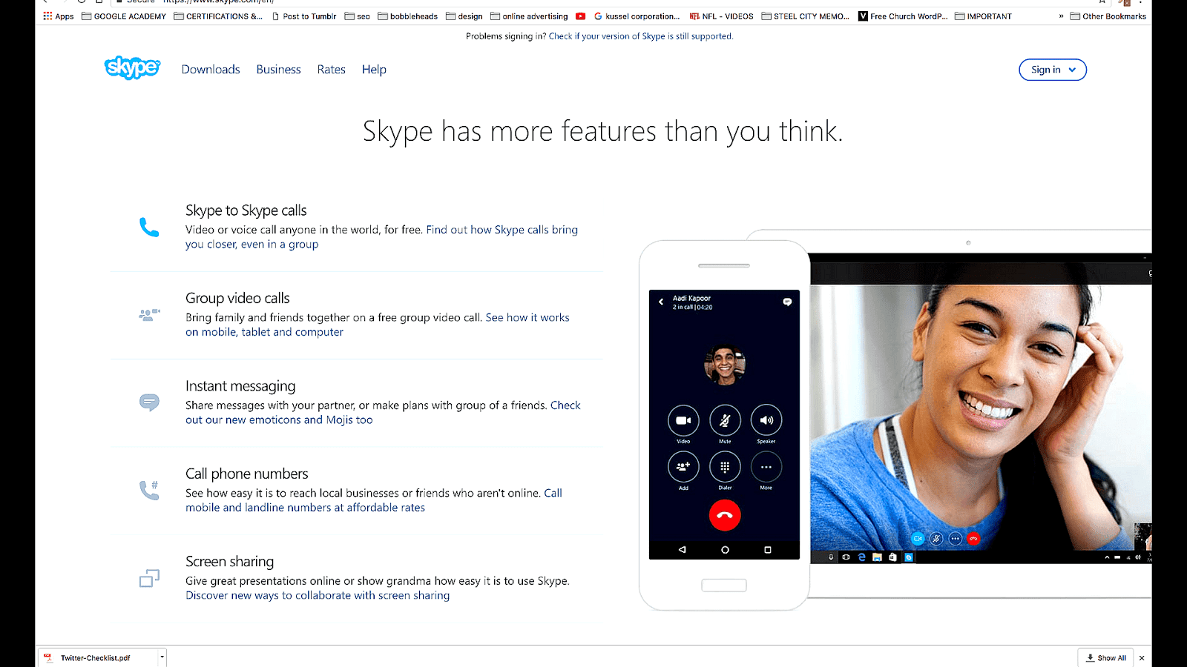
Task: Click the overlapping squares icon beside Screen sharing
Action: (x=149, y=578)
